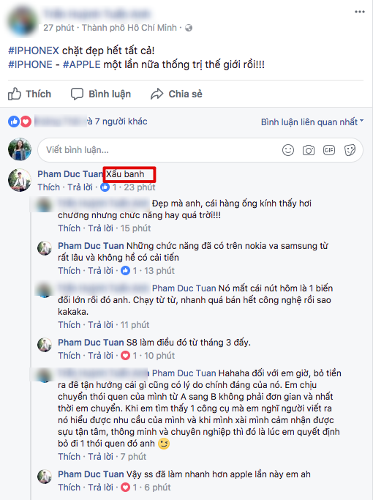Click the #APPLE hashtag

click(81, 64)
